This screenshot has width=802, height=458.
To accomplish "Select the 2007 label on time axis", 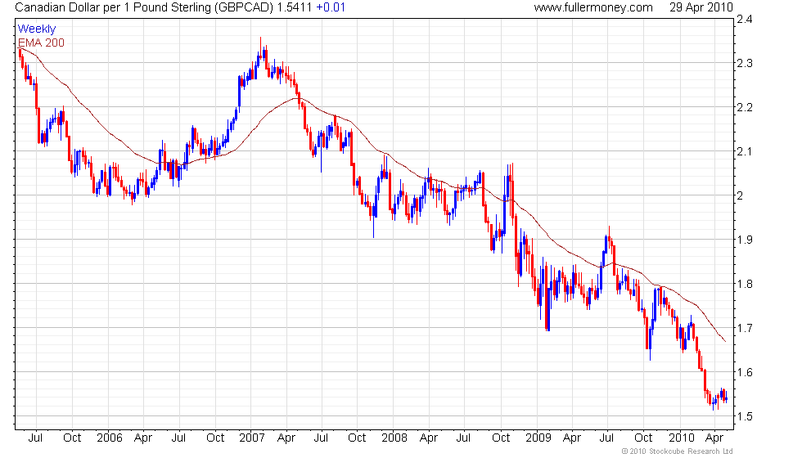I will click(x=252, y=438).
